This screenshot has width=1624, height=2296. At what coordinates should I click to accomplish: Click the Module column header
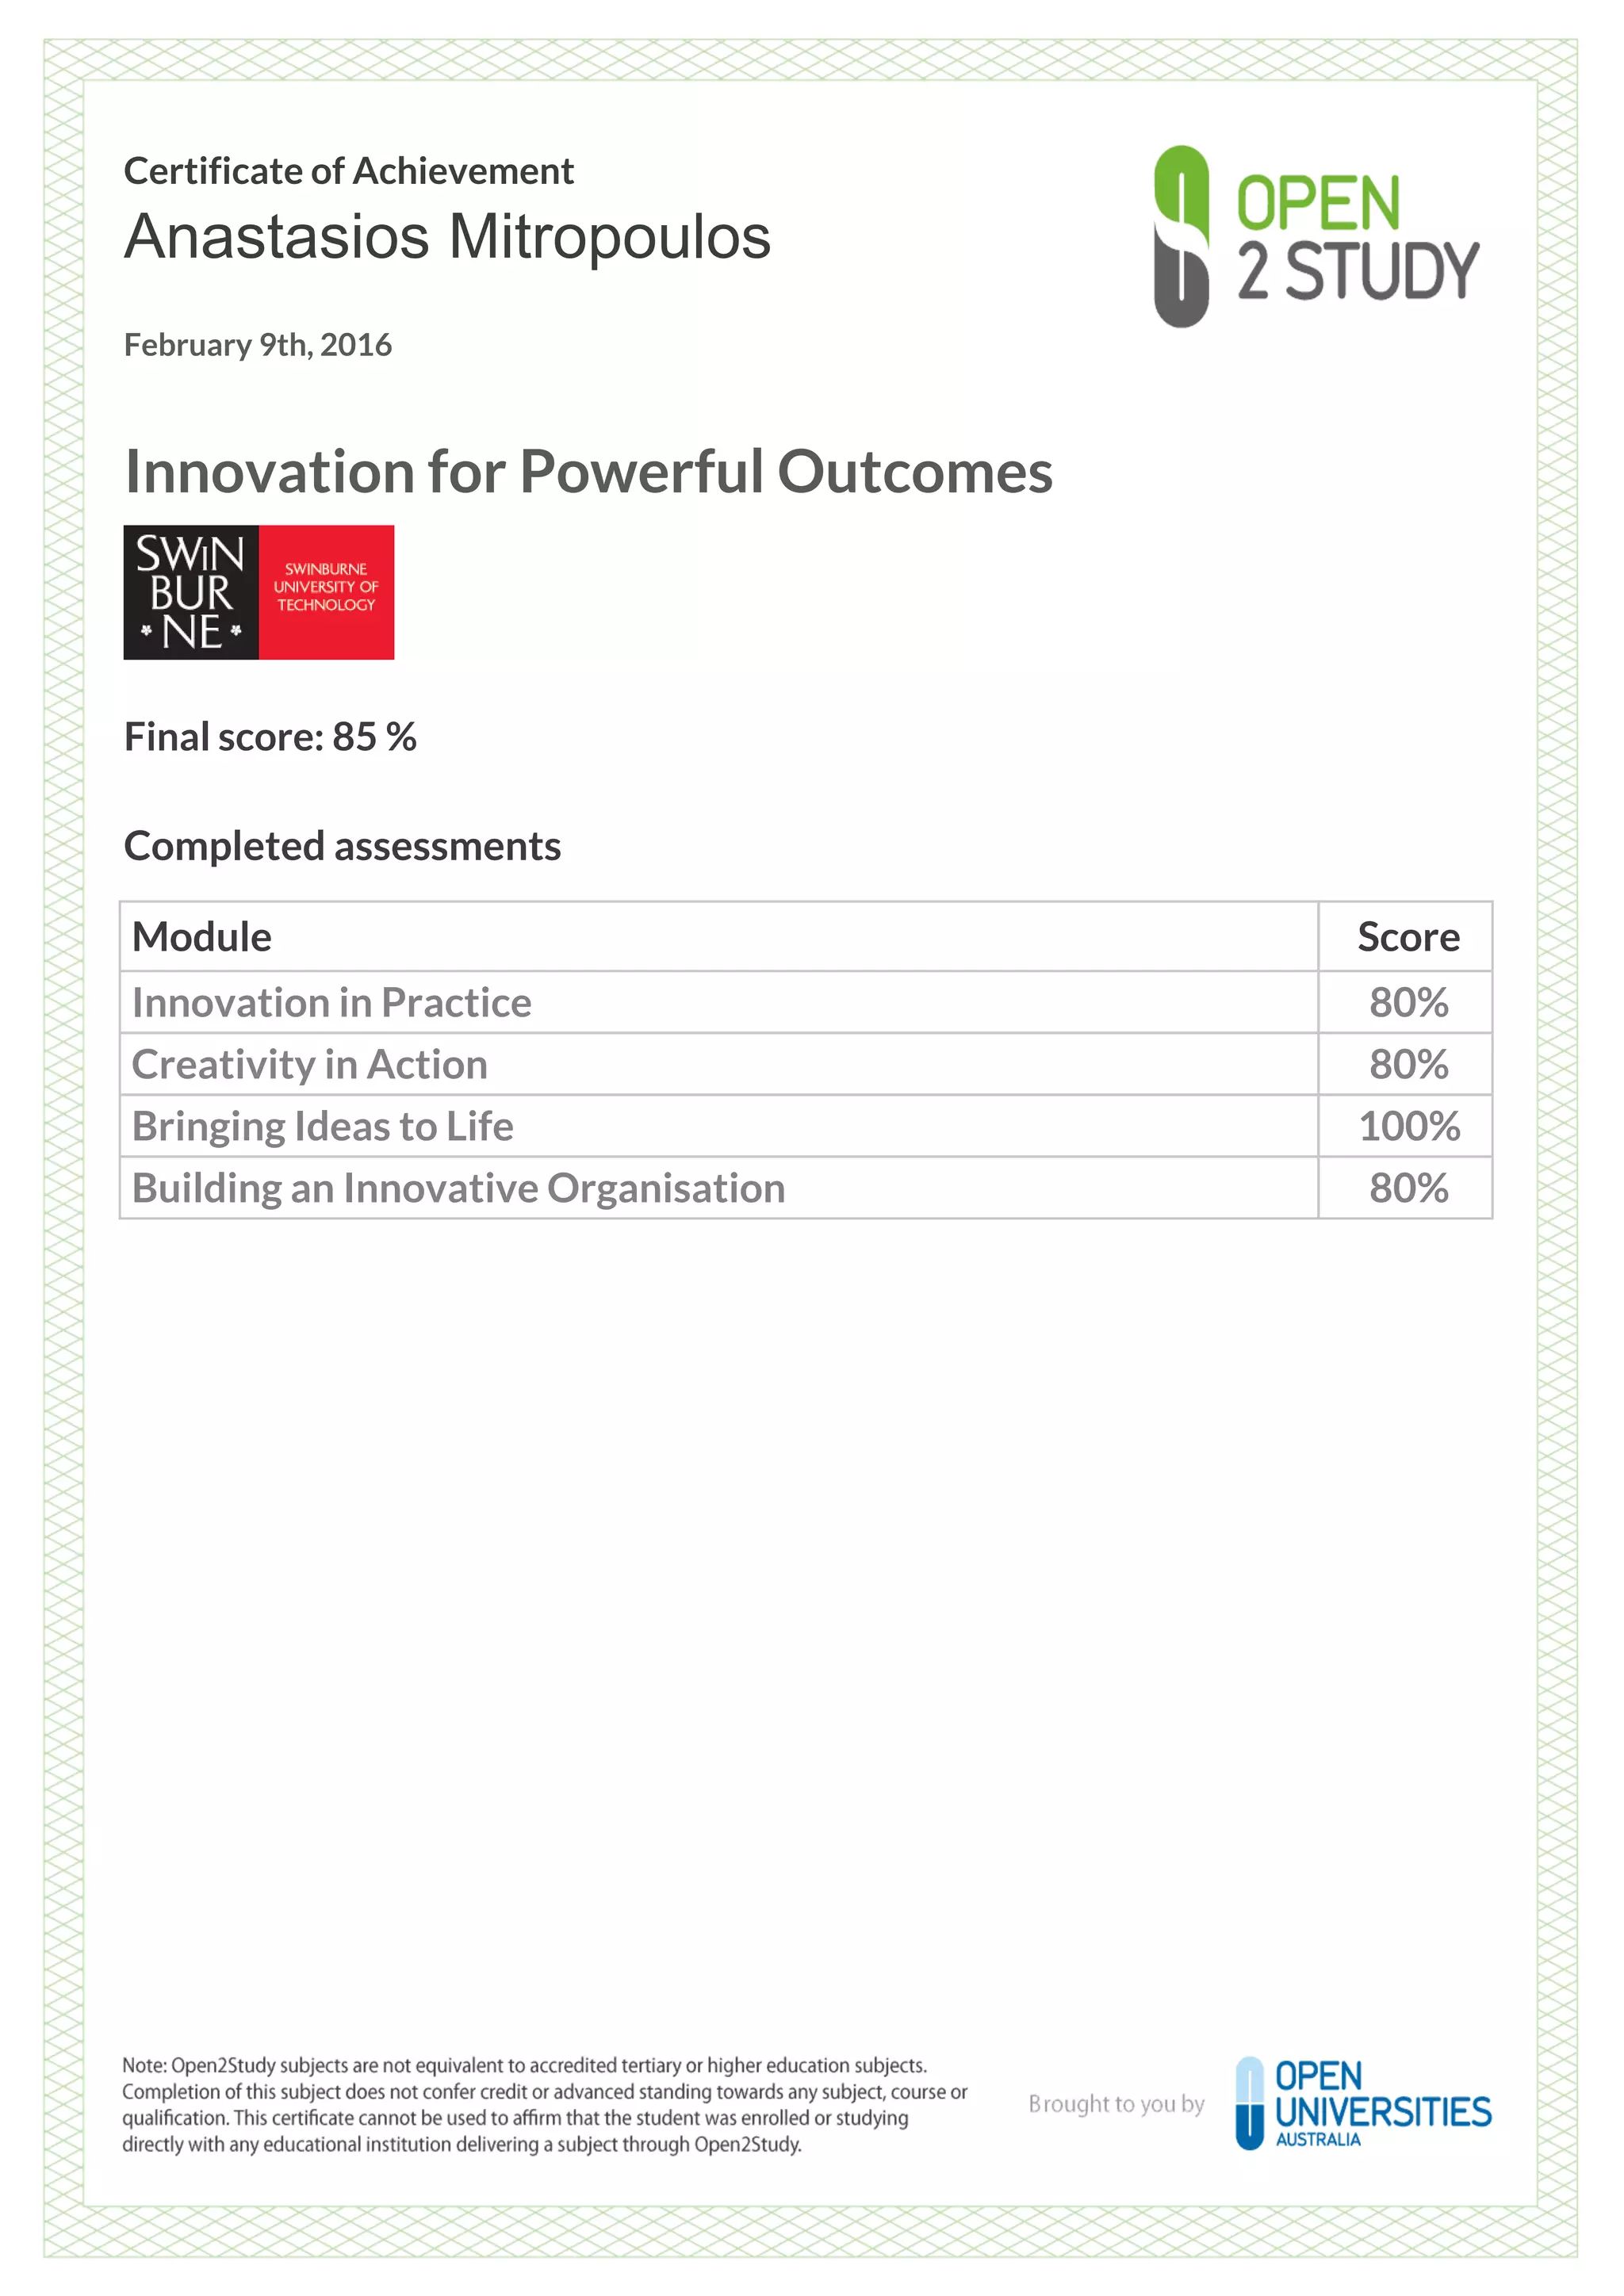coord(202,937)
